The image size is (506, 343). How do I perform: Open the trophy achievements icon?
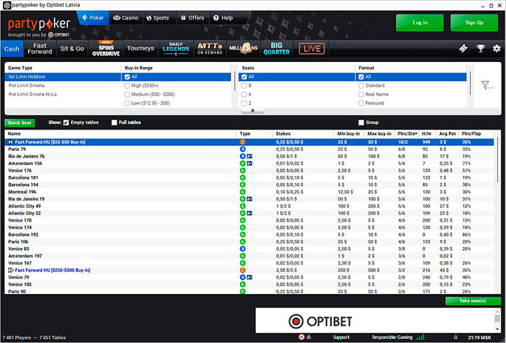(480, 48)
